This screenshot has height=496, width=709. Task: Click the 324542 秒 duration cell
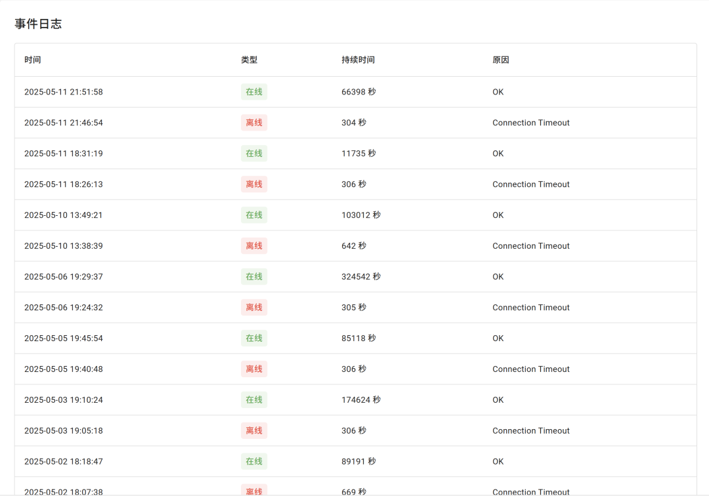[x=361, y=276]
